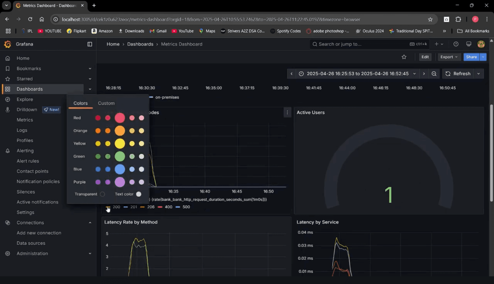The height and width of the screenshot is (284, 494).
Task: Select the Transparent color radio option
Action: coord(102,194)
